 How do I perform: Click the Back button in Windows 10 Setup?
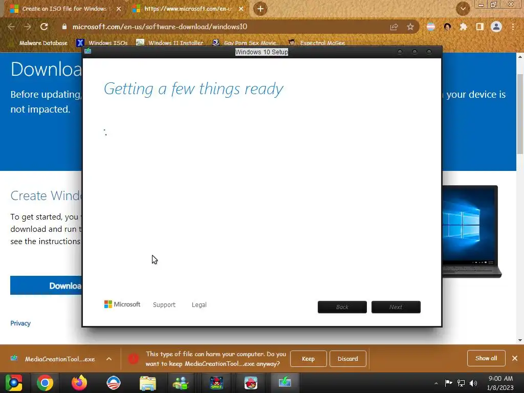pyautogui.click(x=342, y=307)
